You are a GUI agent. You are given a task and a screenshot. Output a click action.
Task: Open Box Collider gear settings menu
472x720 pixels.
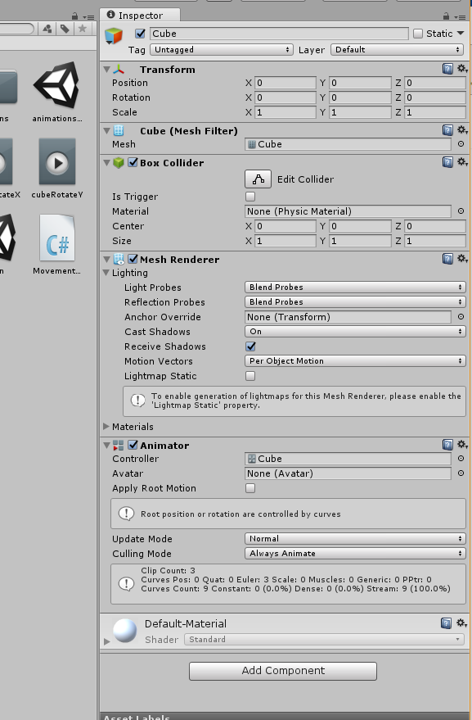coord(462,162)
